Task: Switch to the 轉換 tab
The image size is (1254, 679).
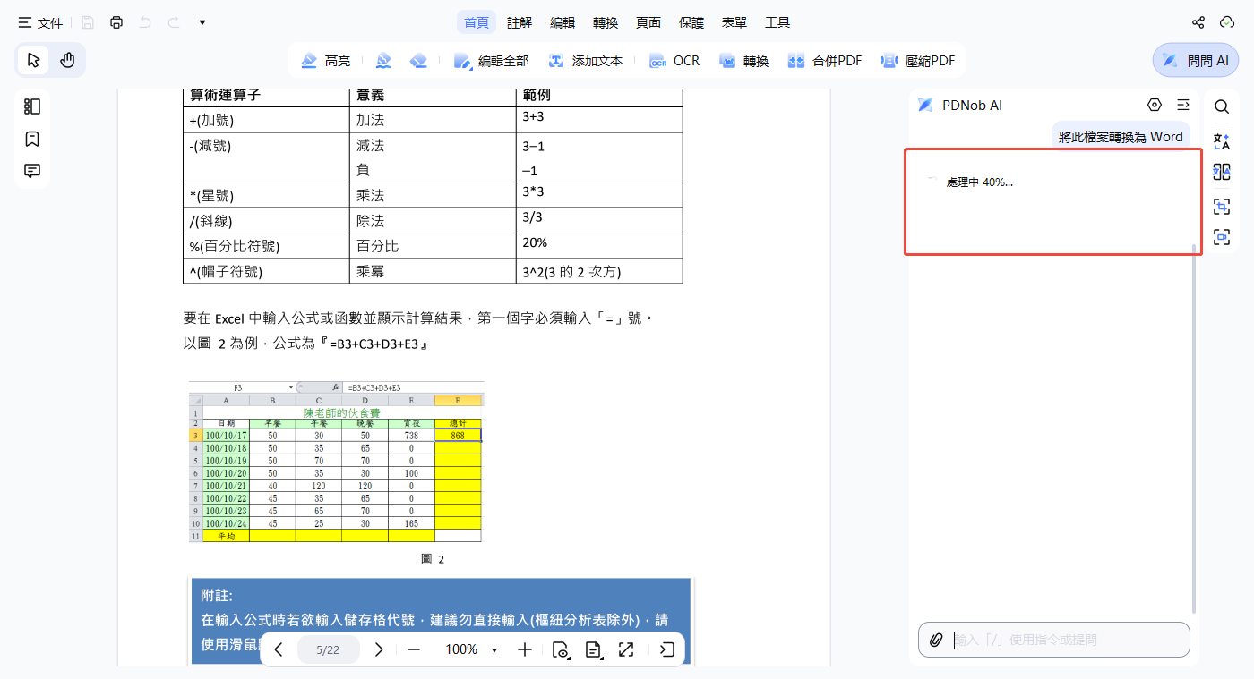Action: tap(606, 22)
